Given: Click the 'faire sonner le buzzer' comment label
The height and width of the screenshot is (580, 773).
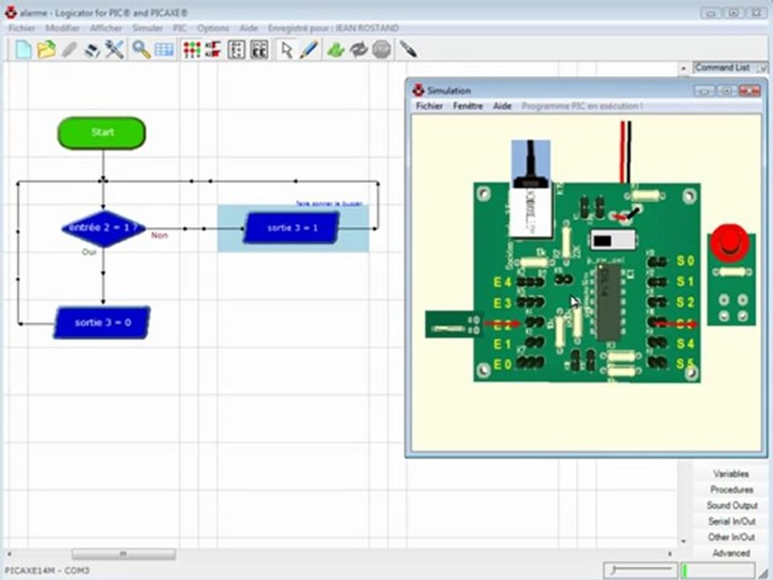Looking at the screenshot, I should [x=329, y=204].
